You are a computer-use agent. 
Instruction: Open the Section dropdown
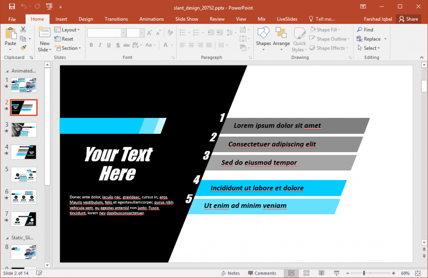tap(68, 48)
